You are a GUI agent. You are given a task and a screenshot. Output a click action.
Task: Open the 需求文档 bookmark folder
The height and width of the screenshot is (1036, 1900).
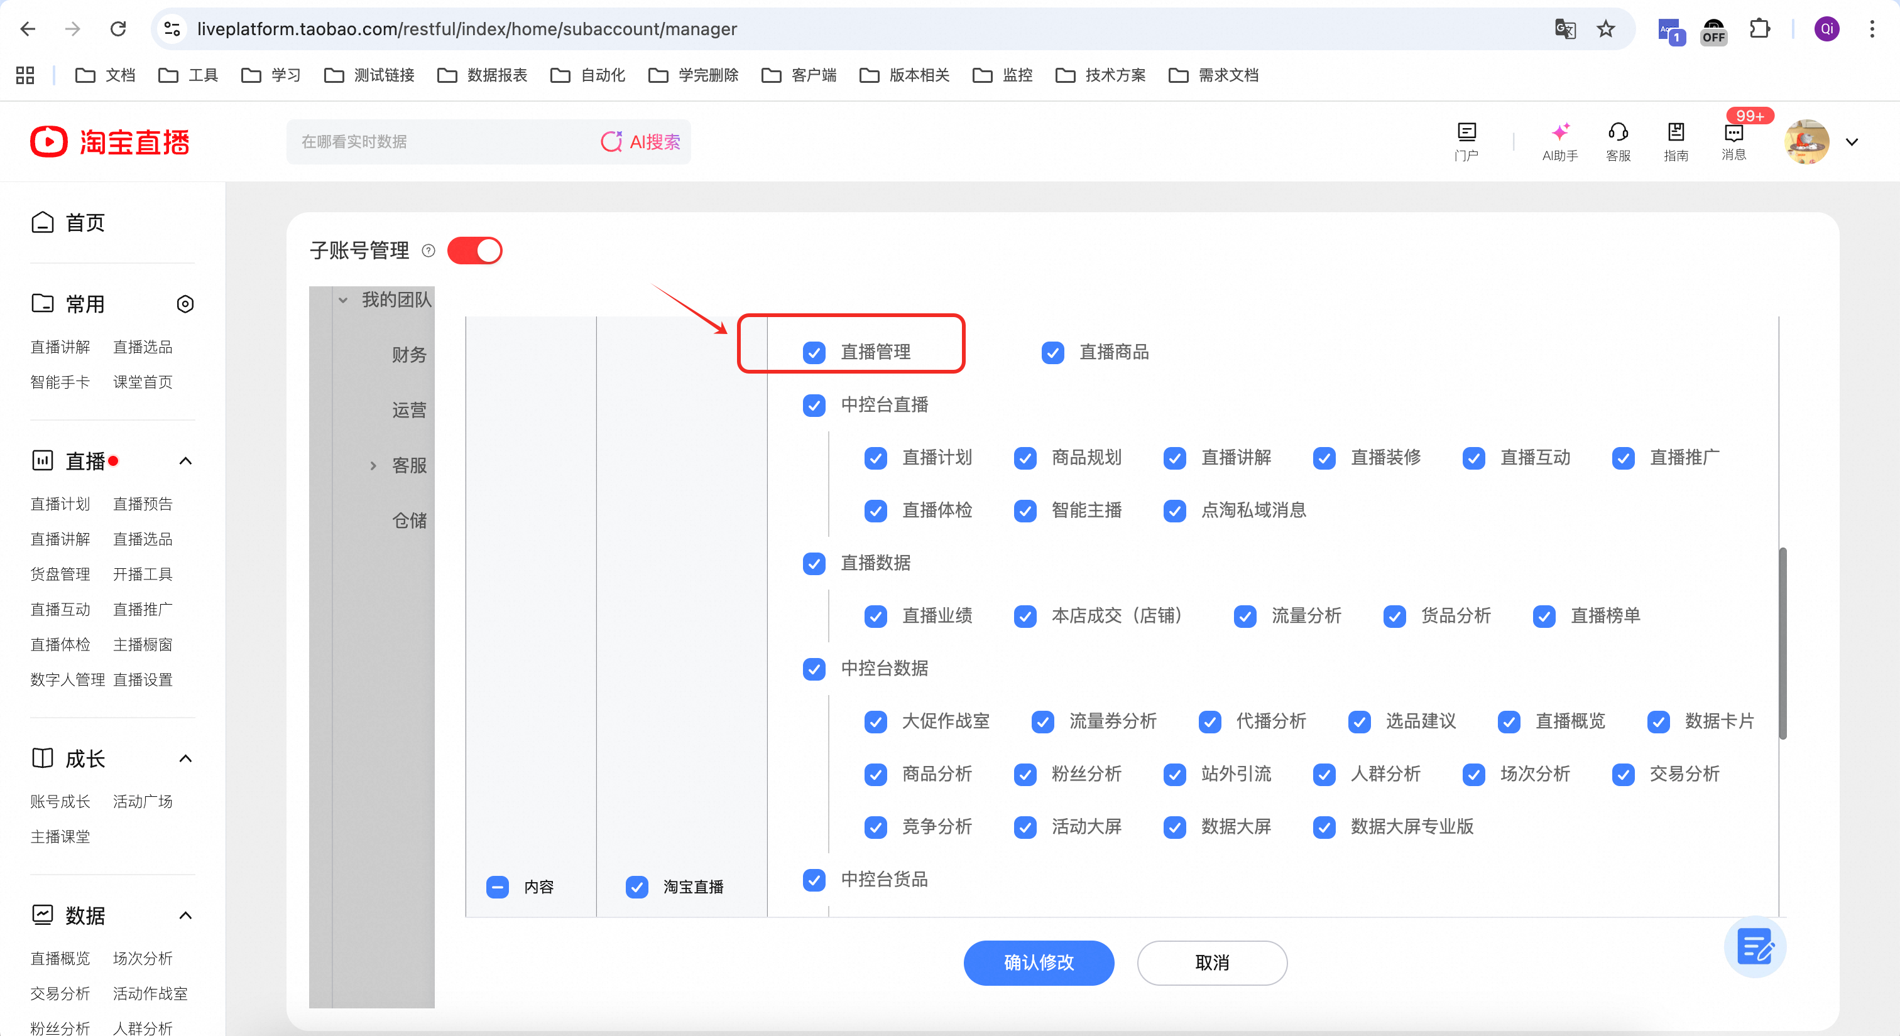point(1214,75)
